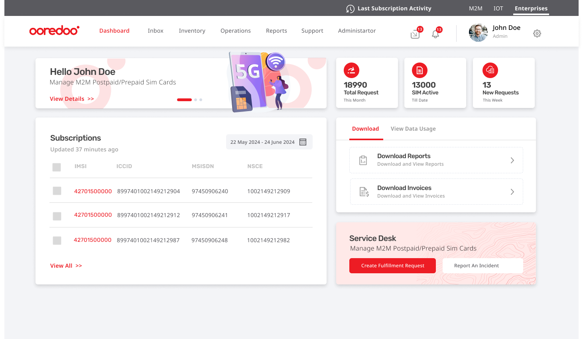Open the Dashboard menu
This screenshot has height=339, width=583.
tap(114, 31)
